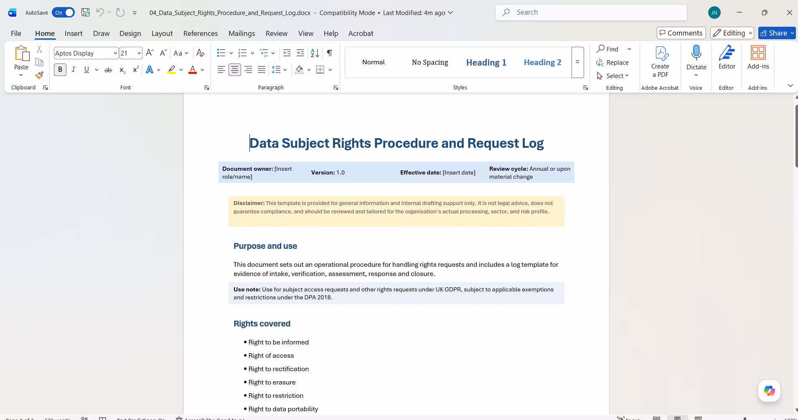Image resolution: width=798 pixels, height=420 pixels.
Task: Expand the Select menu
Action: (612, 76)
